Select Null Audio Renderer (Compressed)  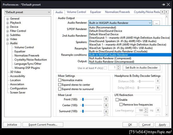pyautogui.click(x=130, y=58)
